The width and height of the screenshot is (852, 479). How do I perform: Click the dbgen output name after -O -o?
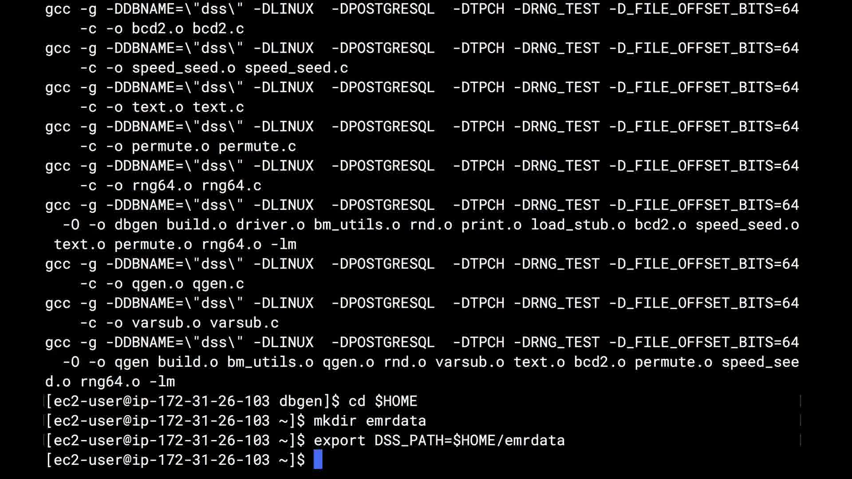point(136,224)
